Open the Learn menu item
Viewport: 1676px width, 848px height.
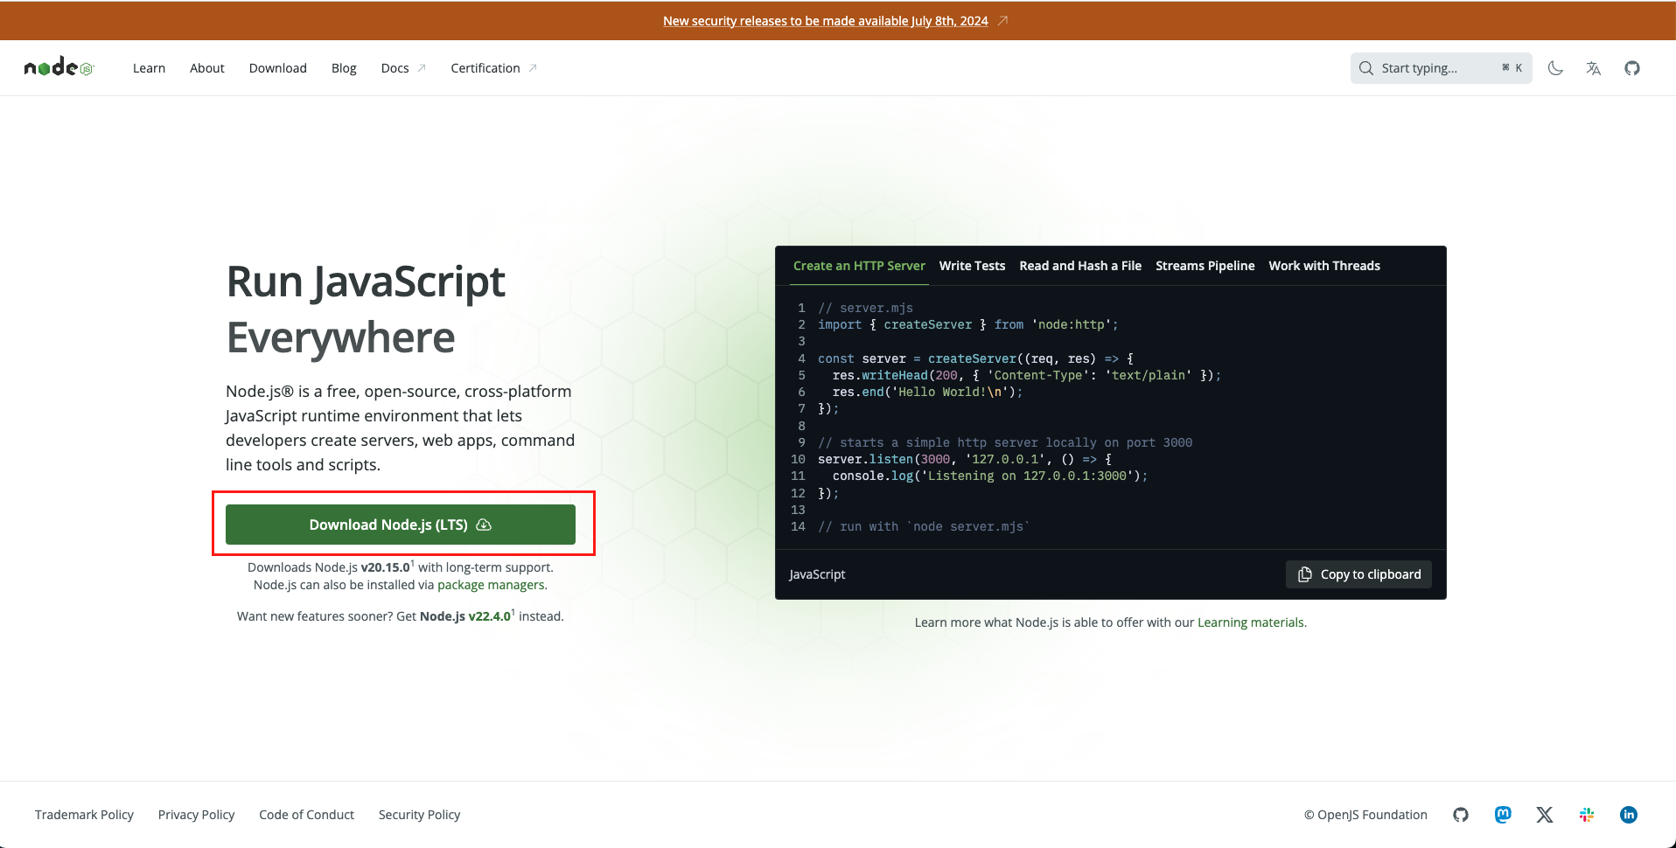pyautogui.click(x=149, y=68)
